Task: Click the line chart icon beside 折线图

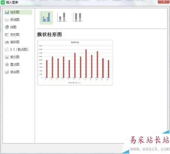Action: (7, 20)
